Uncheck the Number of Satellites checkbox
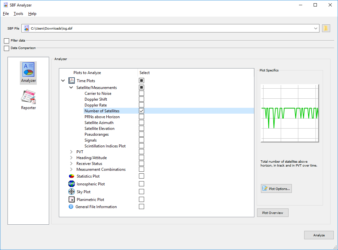This screenshot has height=250, width=338. click(142, 111)
